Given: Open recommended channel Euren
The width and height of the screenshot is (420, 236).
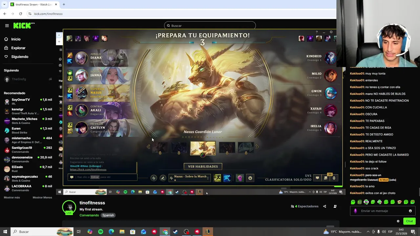Looking at the screenshot, I should point(28,130).
